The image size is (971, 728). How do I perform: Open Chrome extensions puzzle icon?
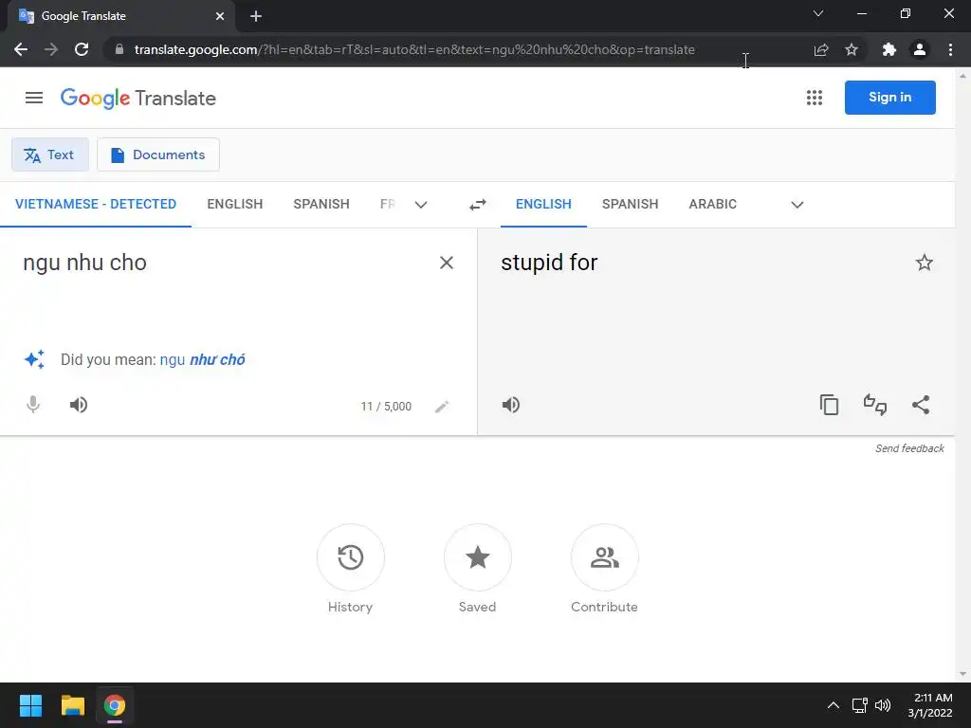[x=889, y=49]
